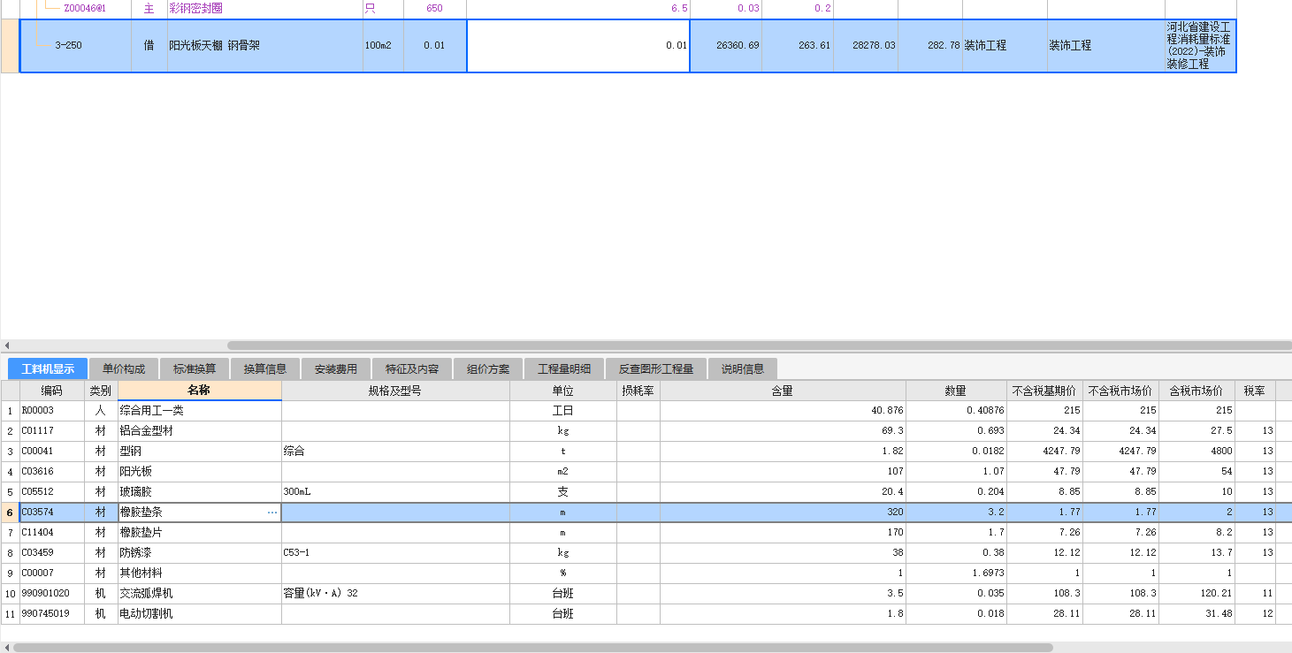Select the 玻璃胶 name cell
Screen dimensions: 1292x653
199,492
